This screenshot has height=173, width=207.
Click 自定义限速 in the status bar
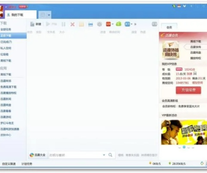[9, 164]
